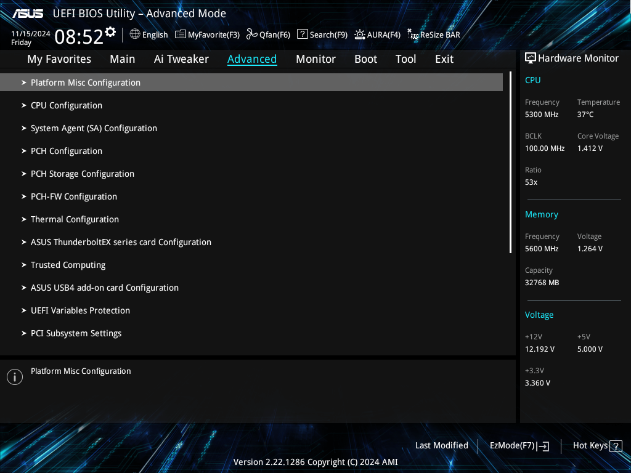Expand arrow beside PCH Storage Configuration
This screenshot has height=473, width=631.
pyautogui.click(x=24, y=174)
